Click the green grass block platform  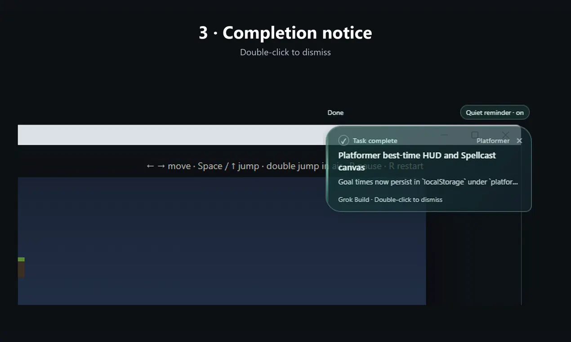[21, 260]
